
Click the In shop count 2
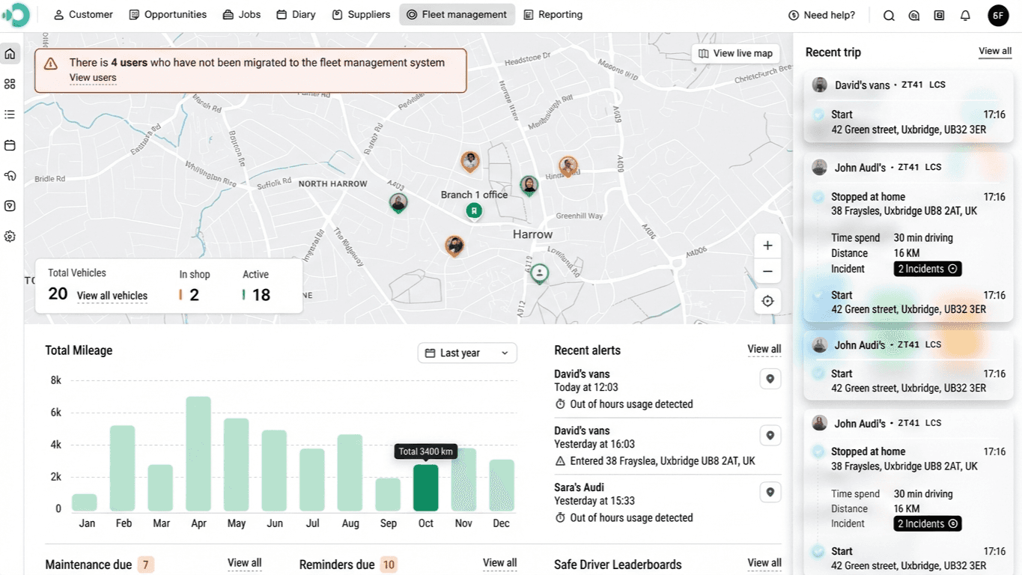coord(194,295)
